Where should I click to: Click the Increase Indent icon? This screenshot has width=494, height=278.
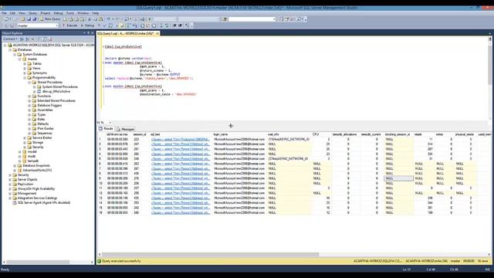(180, 25)
